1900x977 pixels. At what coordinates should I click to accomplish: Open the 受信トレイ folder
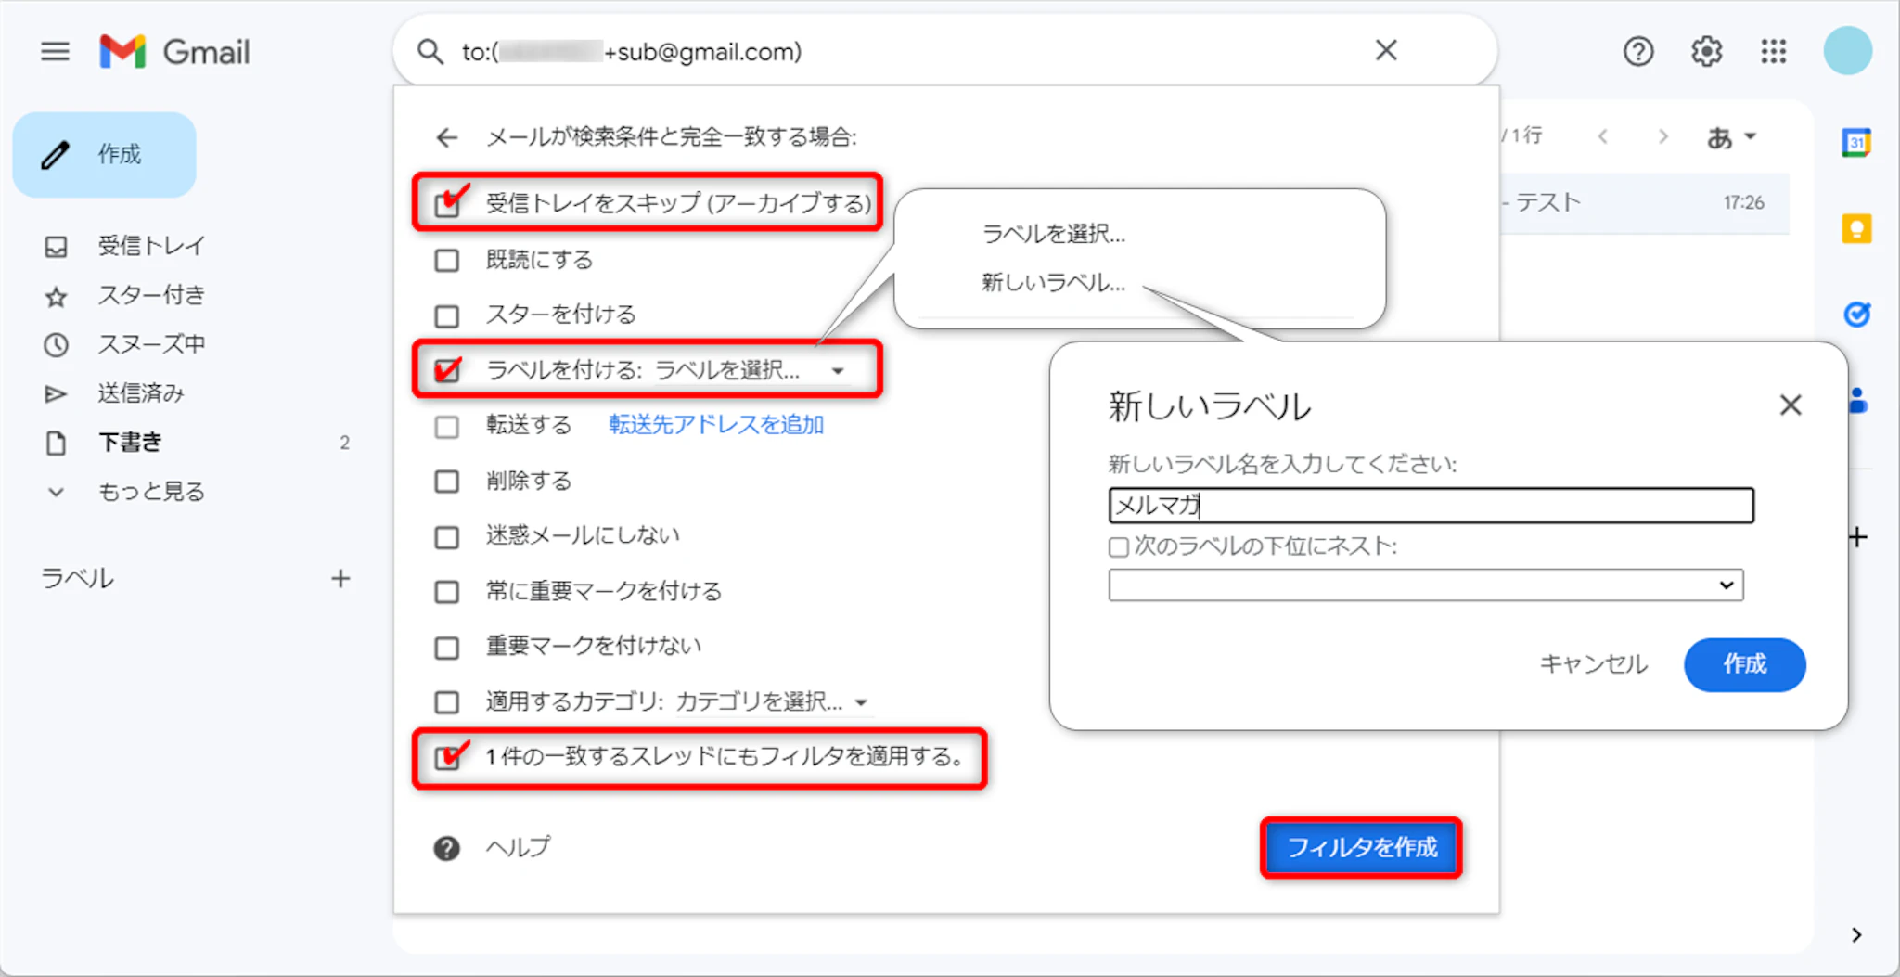click(x=150, y=246)
